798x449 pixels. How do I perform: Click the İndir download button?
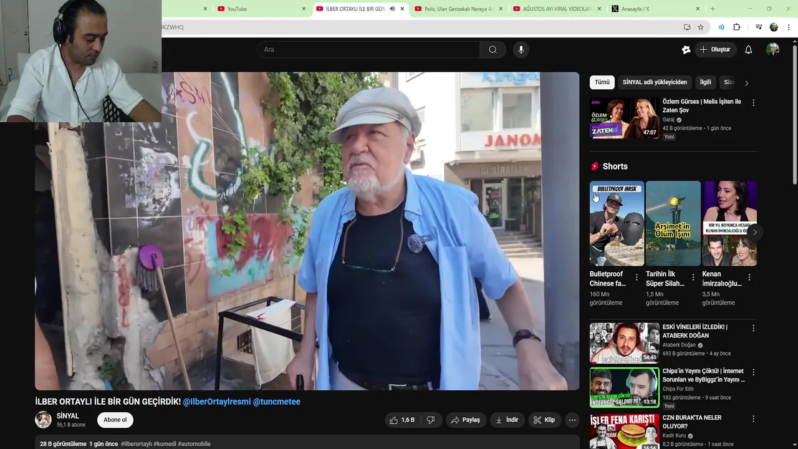pos(507,420)
